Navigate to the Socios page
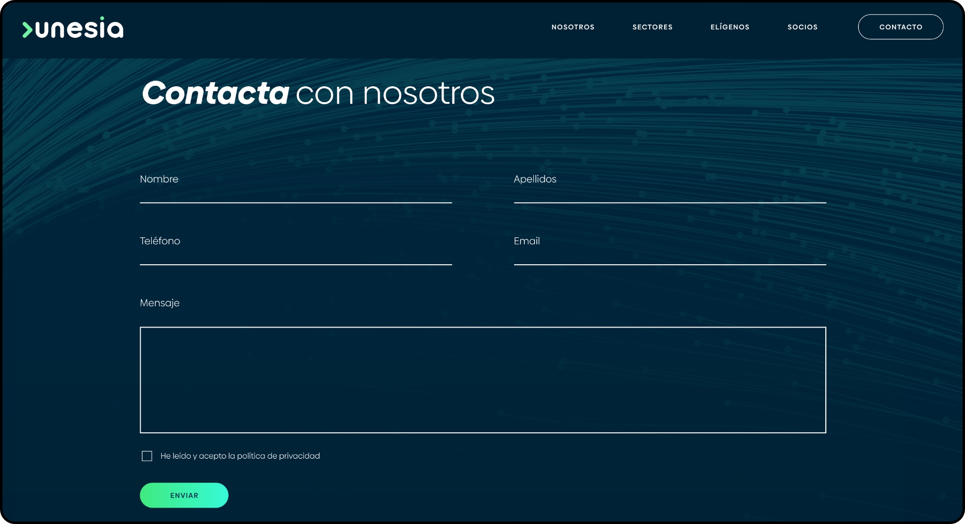965x524 pixels. 802,27
